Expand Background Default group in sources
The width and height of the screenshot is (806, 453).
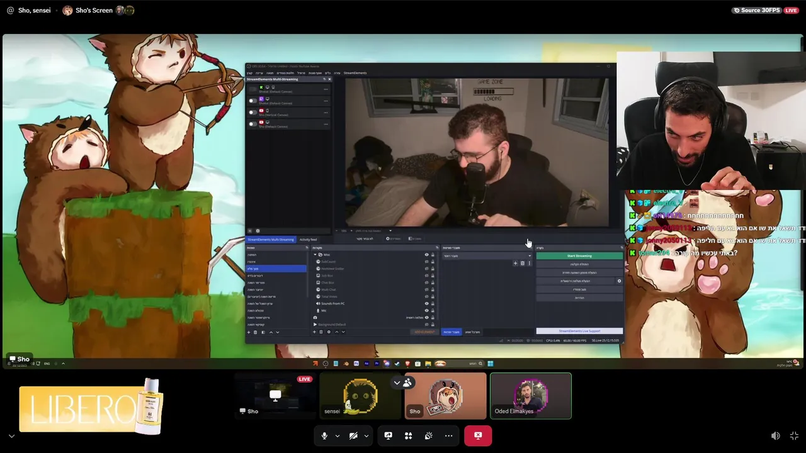tap(315, 325)
